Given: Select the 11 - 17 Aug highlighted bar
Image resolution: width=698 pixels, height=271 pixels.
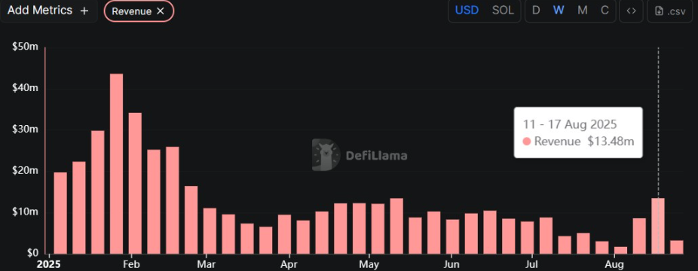Looking at the screenshot, I should coord(658,226).
